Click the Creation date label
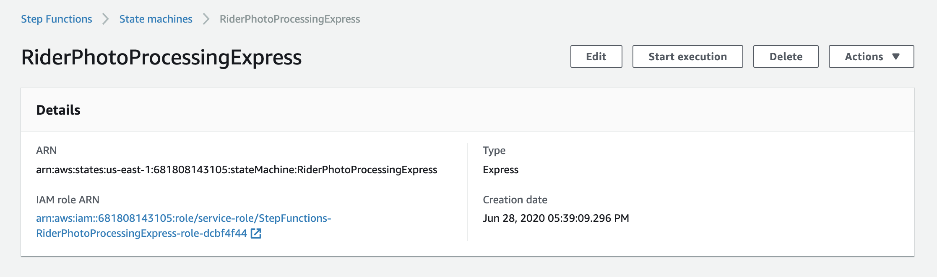The width and height of the screenshot is (937, 277). tap(515, 200)
